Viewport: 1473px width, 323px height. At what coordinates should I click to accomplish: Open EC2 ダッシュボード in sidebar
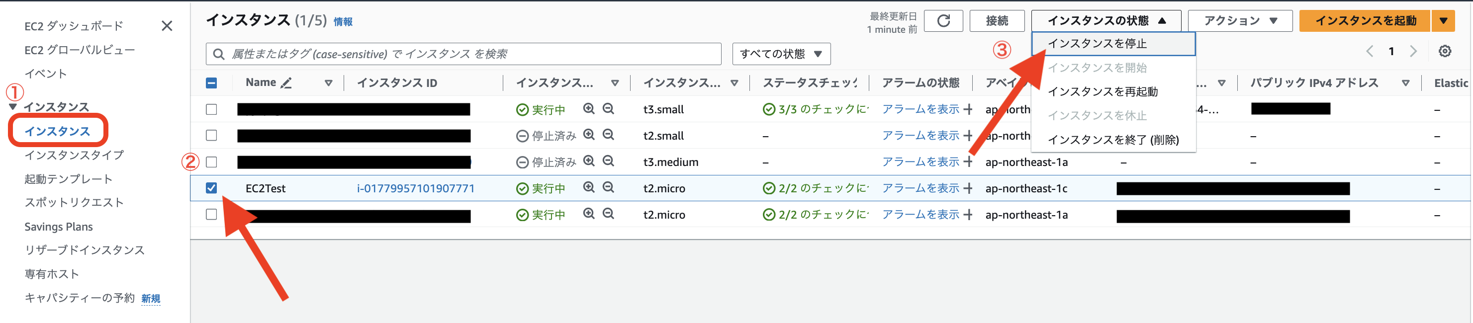pyautogui.click(x=74, y=26)
